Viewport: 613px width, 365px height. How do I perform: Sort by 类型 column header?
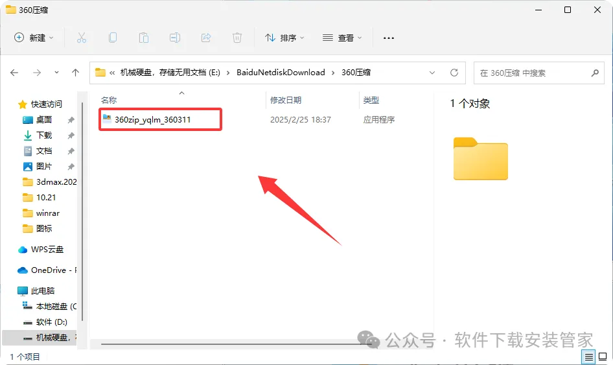(371, 100)
